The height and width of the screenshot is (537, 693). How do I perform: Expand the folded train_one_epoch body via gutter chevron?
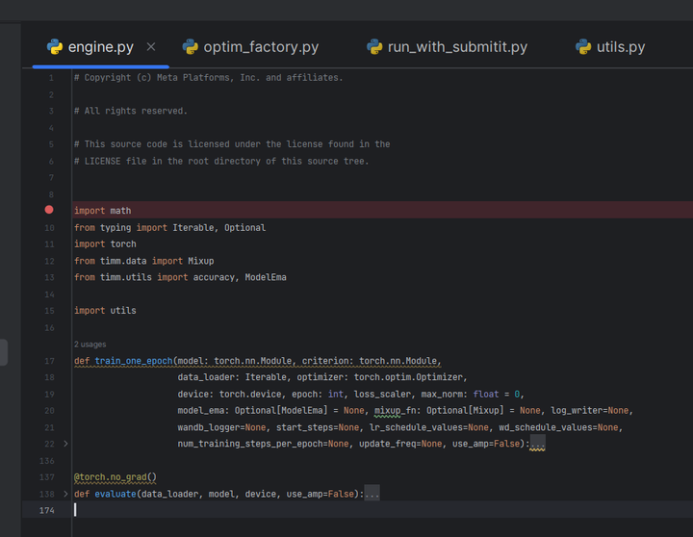(x=65, y=444)
